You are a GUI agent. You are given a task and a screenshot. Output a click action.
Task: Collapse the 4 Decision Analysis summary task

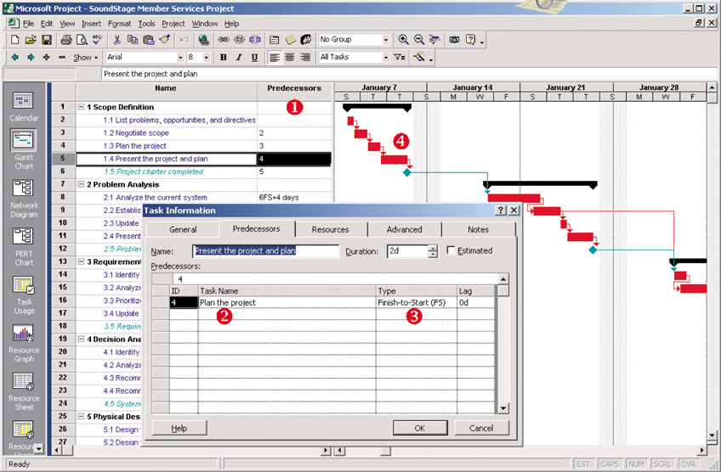pos(81,339)
